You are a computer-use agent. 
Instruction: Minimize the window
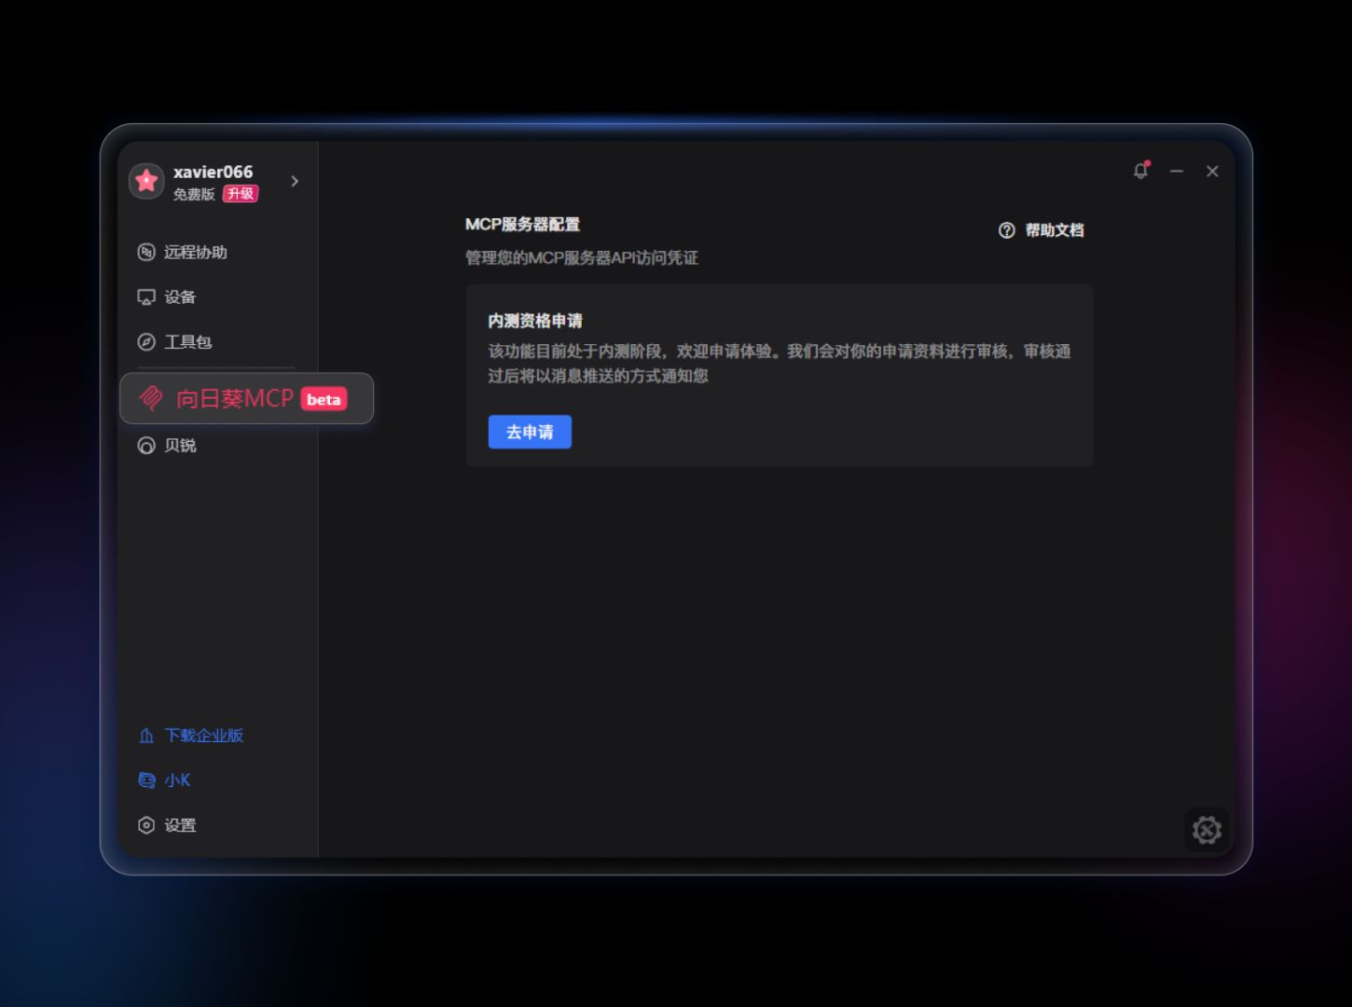1177,172
